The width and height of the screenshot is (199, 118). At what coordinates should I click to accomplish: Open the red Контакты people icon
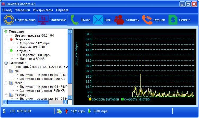tap(119, 20)
